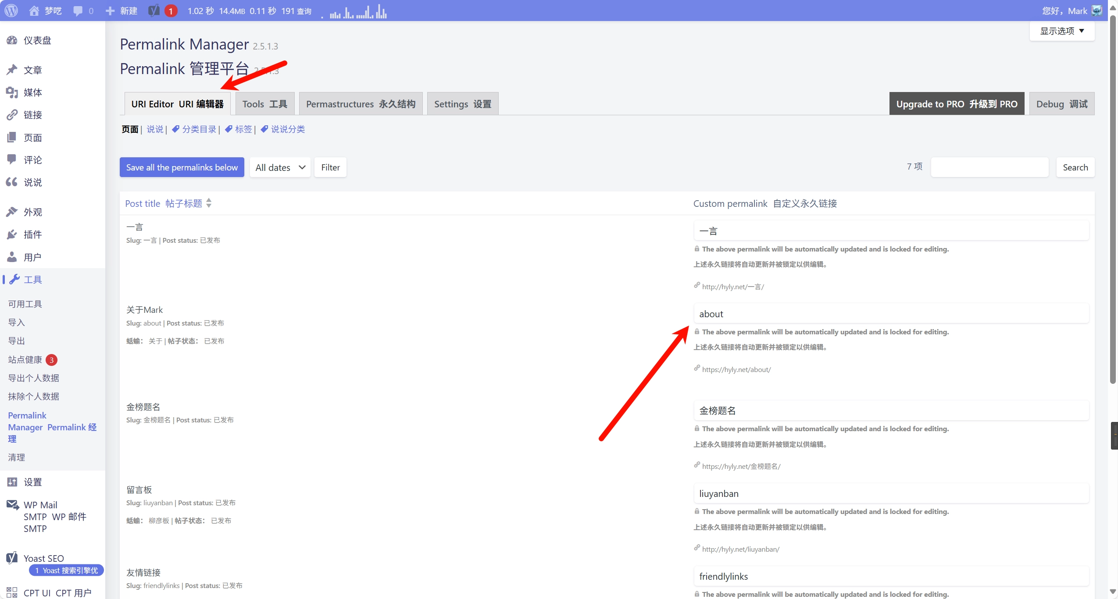1118x599 pixels.
Task: Open Plugins plug icon
Action: tap(12, 234)
